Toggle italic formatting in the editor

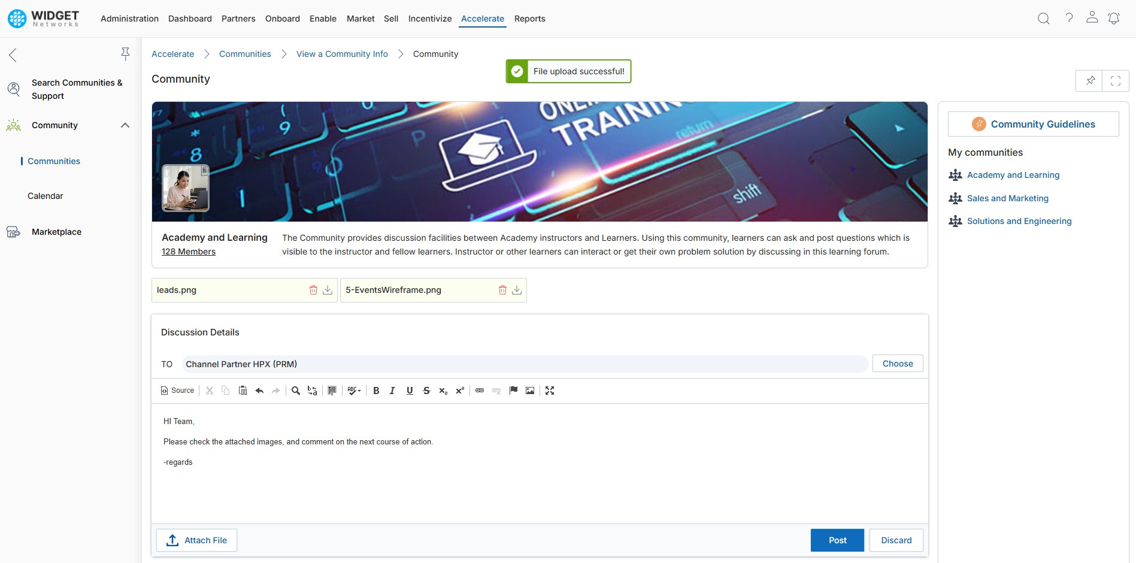point(393,391)
